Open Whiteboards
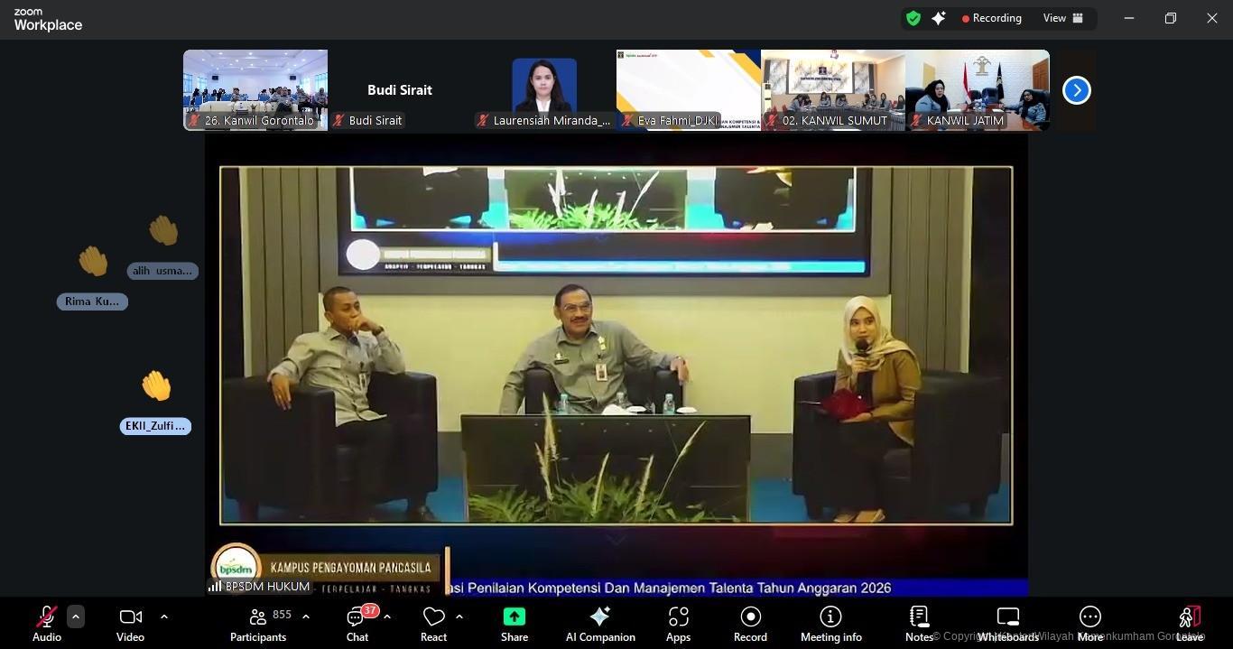Viewport: 1233px width, 649px height. (1007, 624)
